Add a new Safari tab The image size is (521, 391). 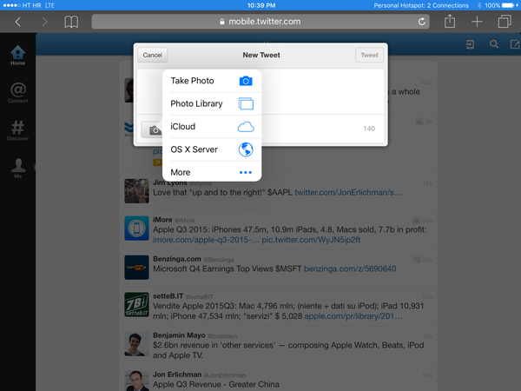(477, 22)
